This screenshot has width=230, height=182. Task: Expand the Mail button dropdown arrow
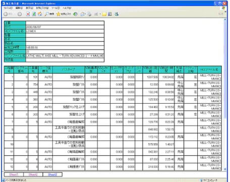point(85,14)
